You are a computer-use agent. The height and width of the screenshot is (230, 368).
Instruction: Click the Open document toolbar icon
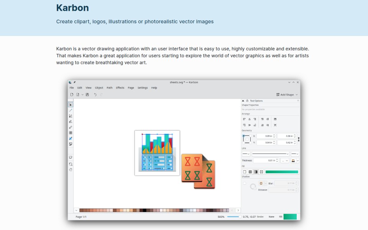78,95
